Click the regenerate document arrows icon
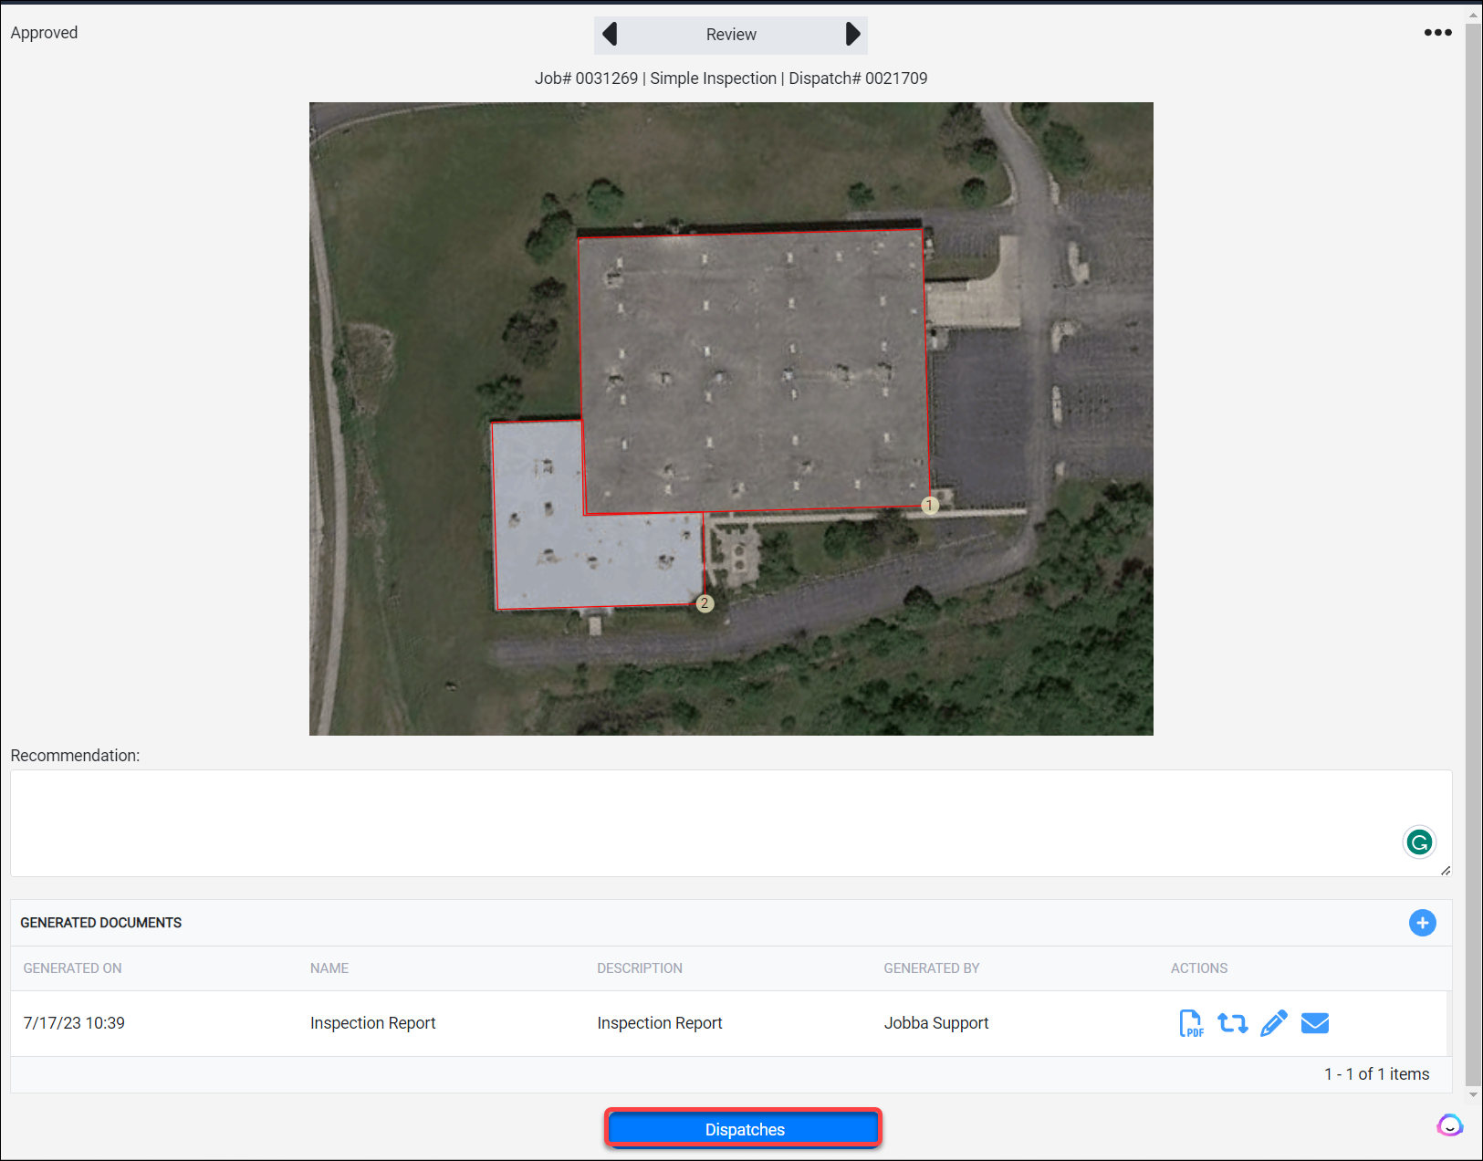 pos(1232,1023)
